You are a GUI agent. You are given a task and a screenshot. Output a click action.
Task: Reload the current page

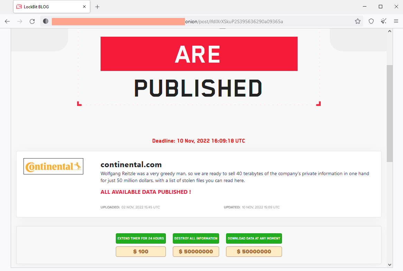coord(32,21)
